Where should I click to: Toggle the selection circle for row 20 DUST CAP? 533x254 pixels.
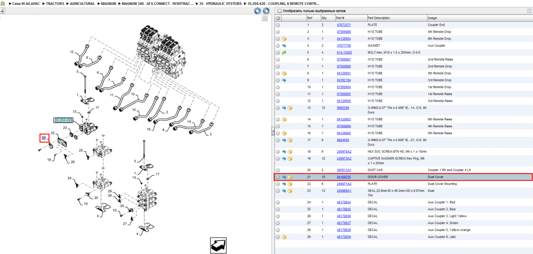[x=278, y=170]
